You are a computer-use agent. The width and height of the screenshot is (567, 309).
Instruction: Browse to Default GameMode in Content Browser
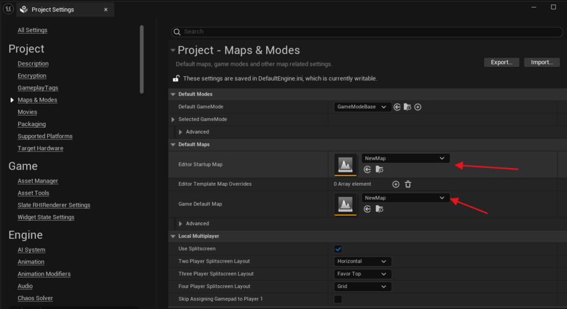[408, 107]
